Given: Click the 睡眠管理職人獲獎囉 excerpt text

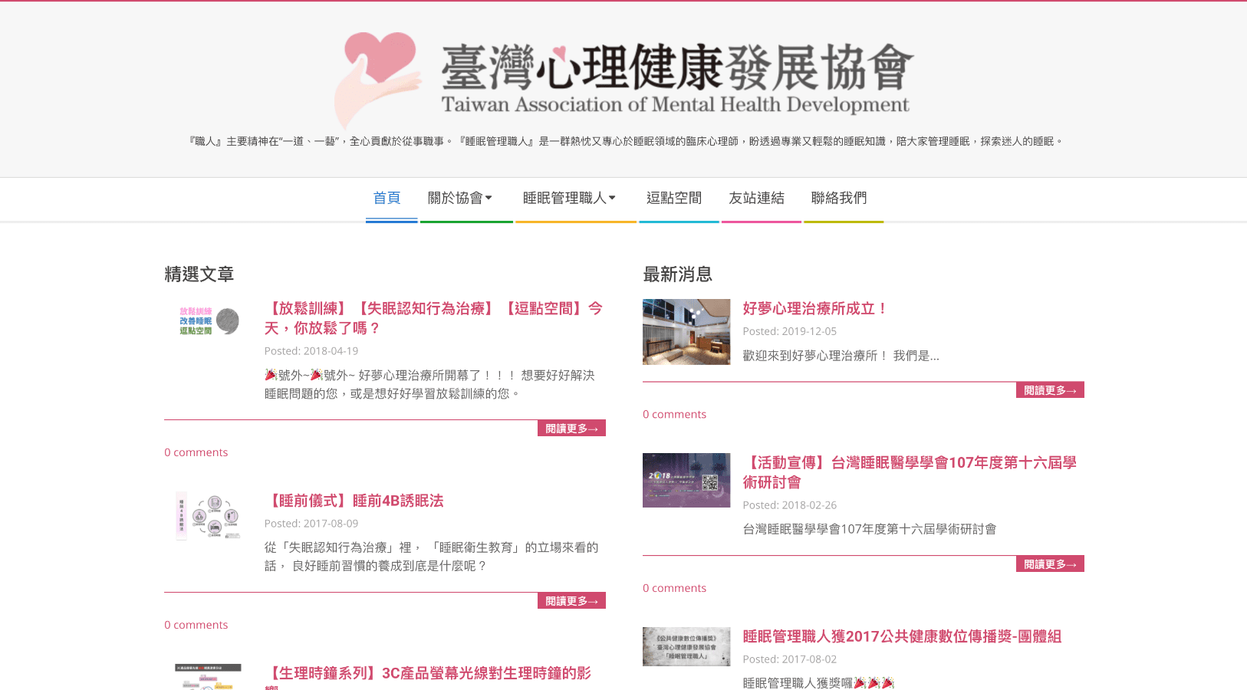Looking at the screenshot, I should [818, 682].
